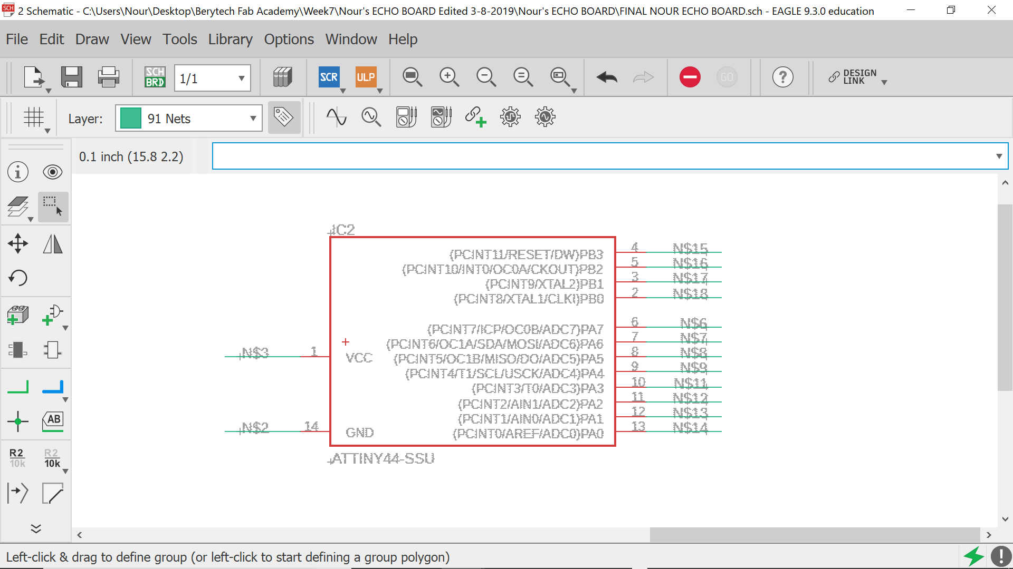This screenshot has width=1013, height=569.
Task: Open the ULP user language programs icon
Action: (x=366, y=77)
